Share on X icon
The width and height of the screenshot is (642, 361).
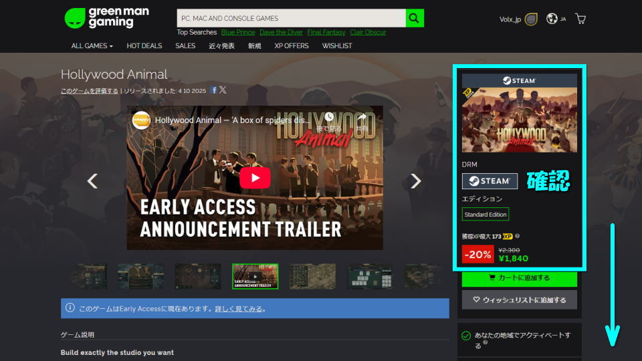(223, 90)
